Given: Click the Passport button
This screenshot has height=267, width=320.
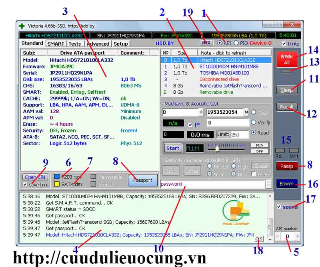Looking at the screenshot, I should point(143,180).
